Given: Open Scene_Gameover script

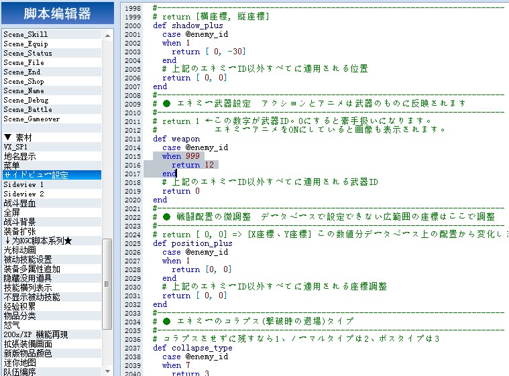Looking at the screenshot, I should (x=52, y=119).
